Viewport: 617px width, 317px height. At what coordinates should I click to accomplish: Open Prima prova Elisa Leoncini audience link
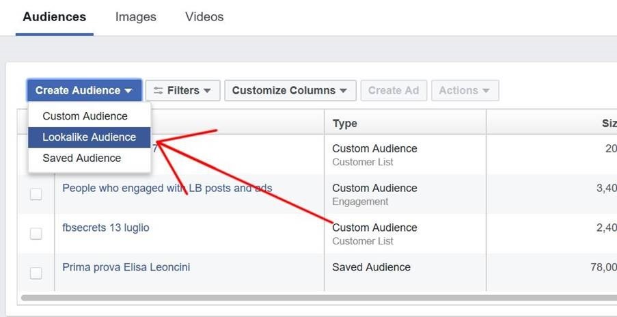[126, 267]
